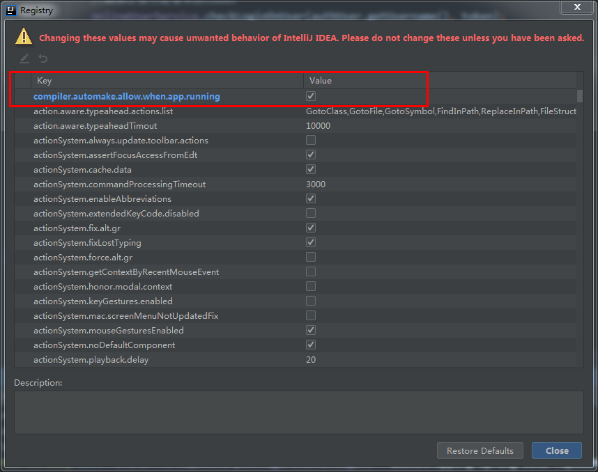Toggle actionSystem.enableAbbreviations checkbox

click(311, 198)
